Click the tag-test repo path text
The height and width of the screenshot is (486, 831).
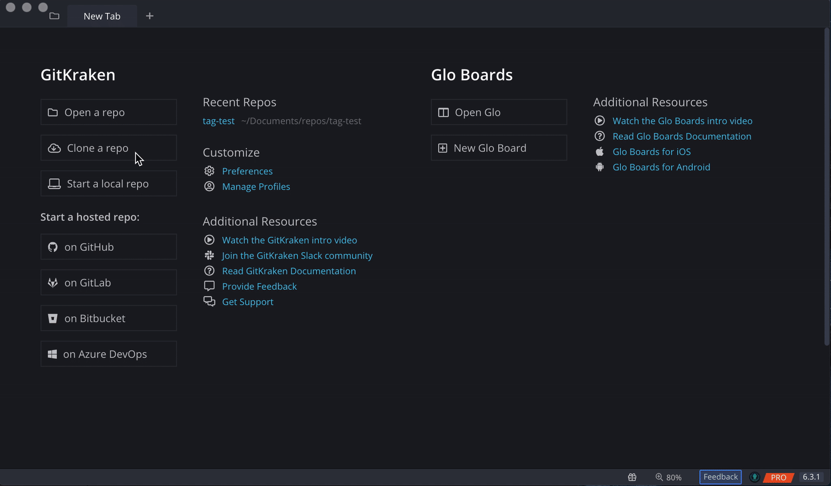[301, 121]
